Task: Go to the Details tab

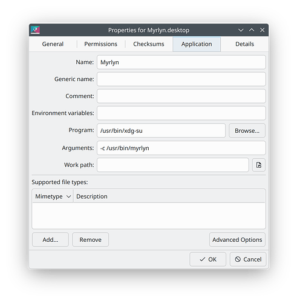Action: point(244,44)
